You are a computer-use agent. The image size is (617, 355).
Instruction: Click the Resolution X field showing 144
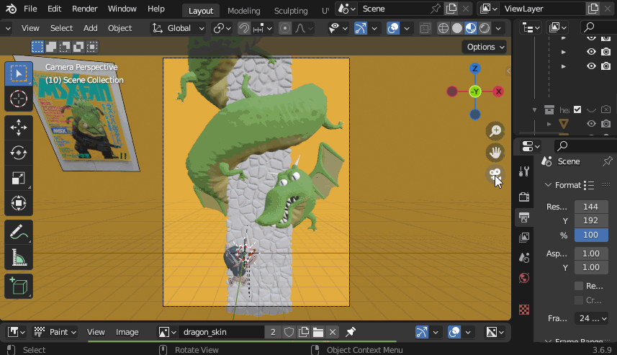(591, 207)
